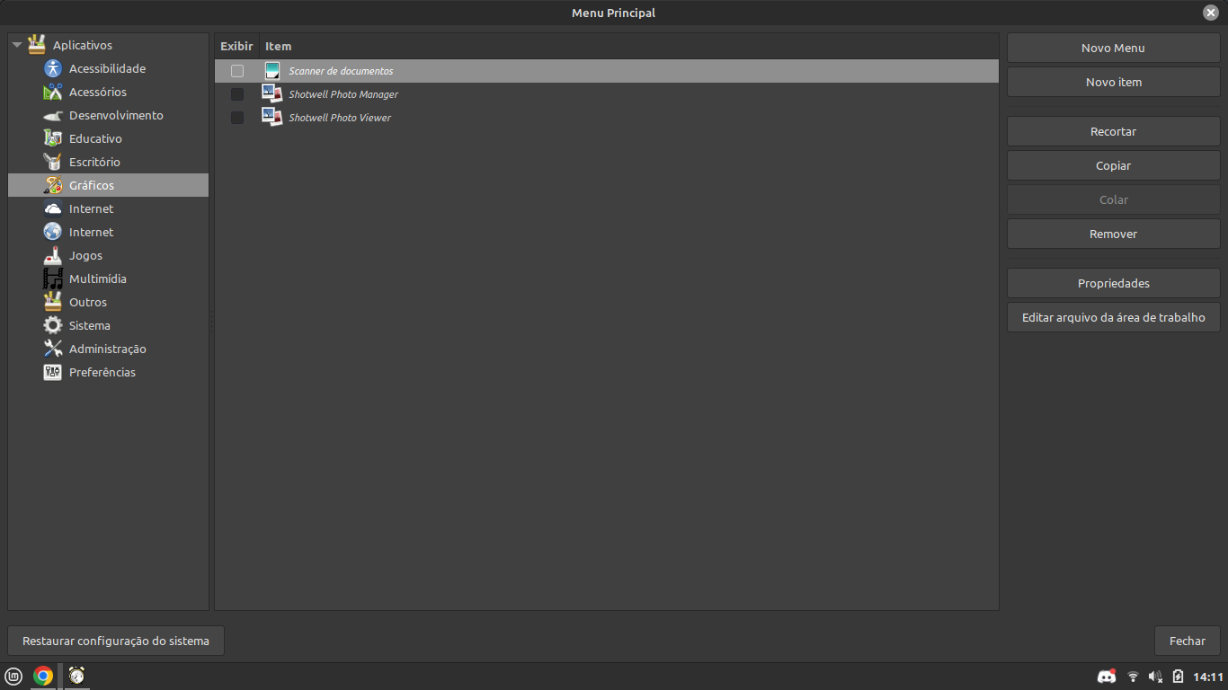
Task: Select the Educativo flask icon
Action: (x=52, y=138)
